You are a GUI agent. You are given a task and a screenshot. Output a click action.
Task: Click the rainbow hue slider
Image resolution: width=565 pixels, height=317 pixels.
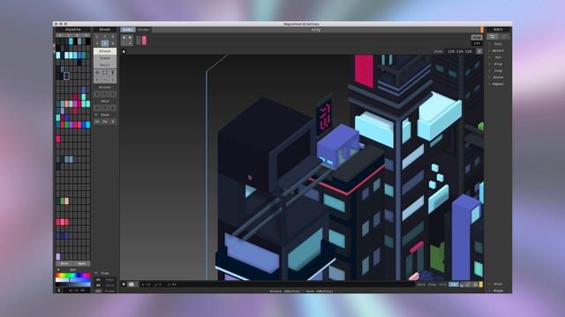72,276
